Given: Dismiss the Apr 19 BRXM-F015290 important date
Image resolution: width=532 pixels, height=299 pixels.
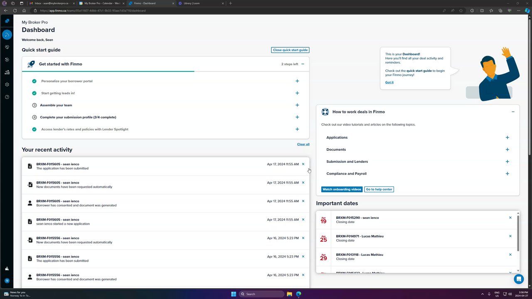Looking at the screenshot, I should (x=510, y=218).
